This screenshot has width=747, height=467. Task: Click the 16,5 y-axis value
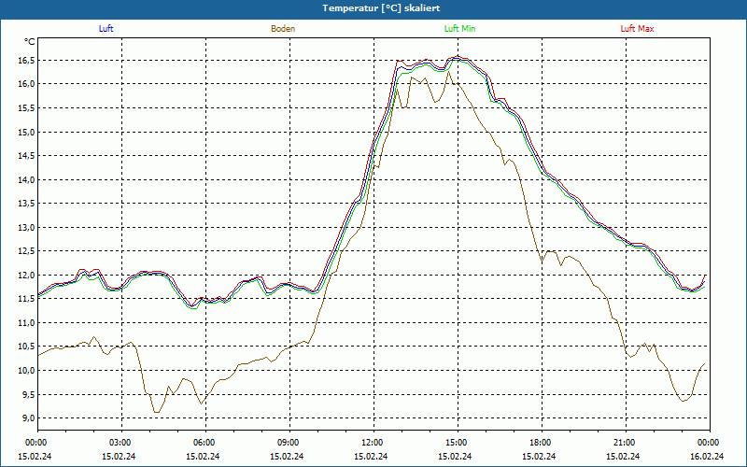[x=27, y=61]
